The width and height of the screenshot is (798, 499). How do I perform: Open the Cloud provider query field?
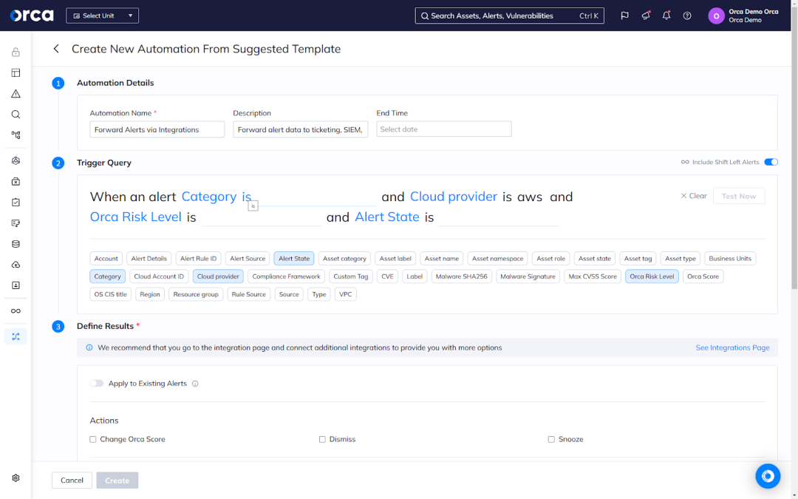454,197
